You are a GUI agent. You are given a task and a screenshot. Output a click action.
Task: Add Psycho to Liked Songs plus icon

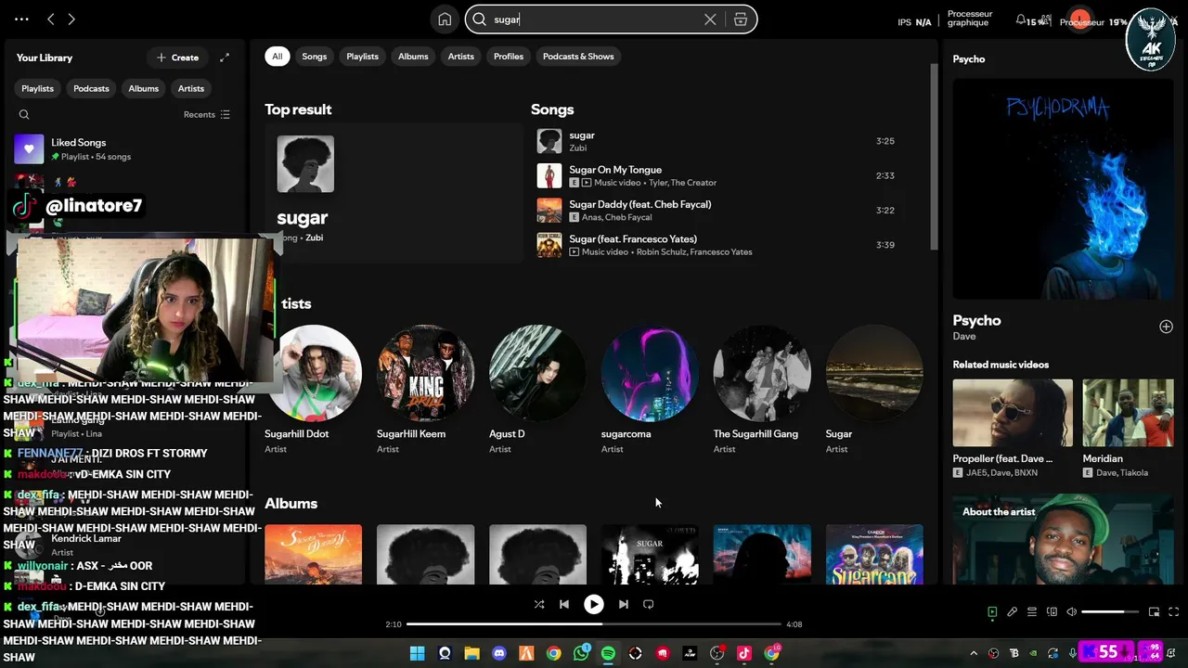pos(1166,327)
